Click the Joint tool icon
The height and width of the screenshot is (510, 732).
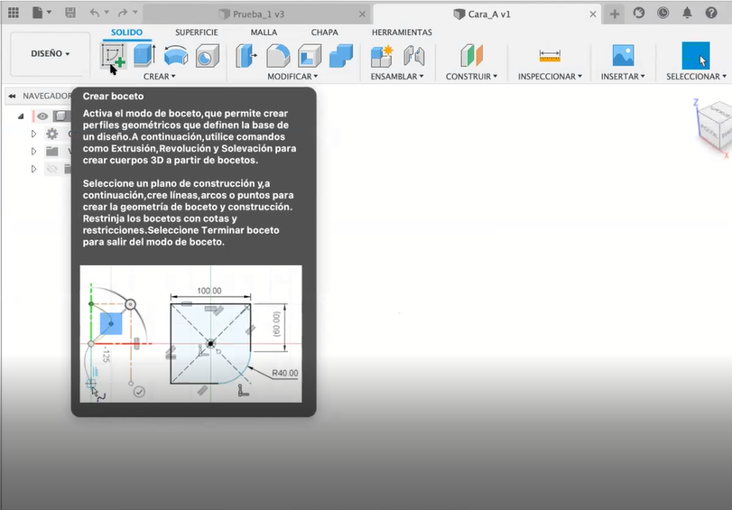[x=414, y=56]
